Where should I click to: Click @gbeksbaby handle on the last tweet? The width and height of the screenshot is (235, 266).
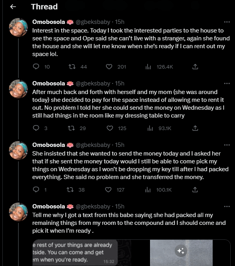pos(93,206)
